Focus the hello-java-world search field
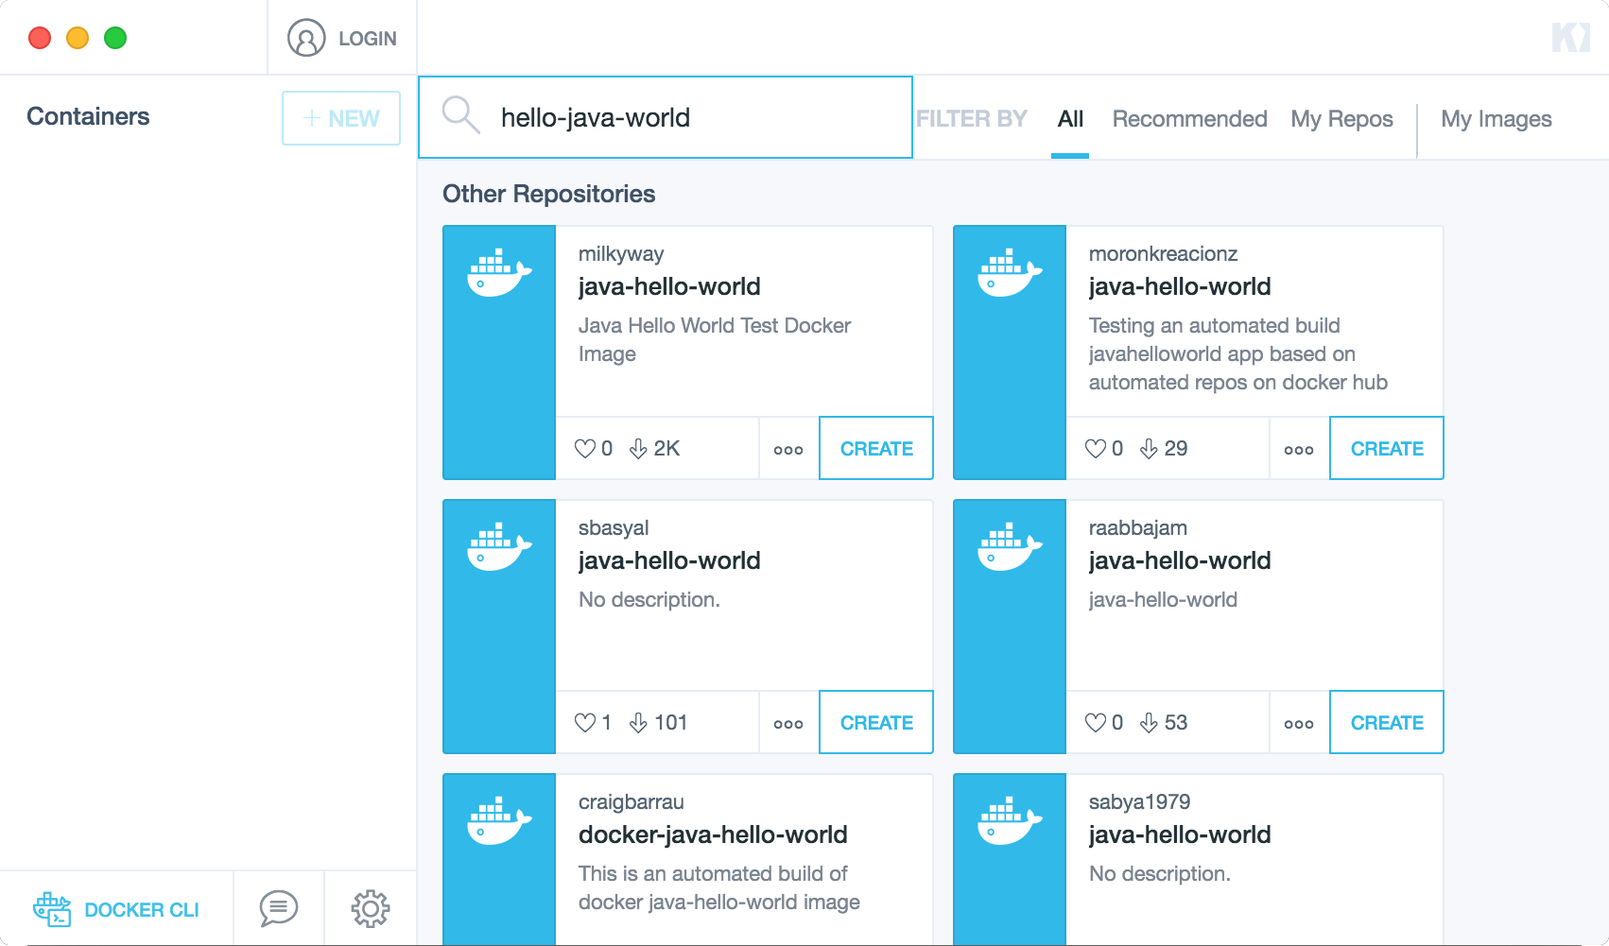This screenshot has width=1609, height=946. 700,118
